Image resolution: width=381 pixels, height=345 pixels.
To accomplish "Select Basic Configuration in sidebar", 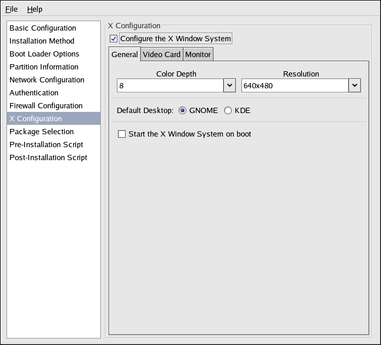I will point(42,28).
